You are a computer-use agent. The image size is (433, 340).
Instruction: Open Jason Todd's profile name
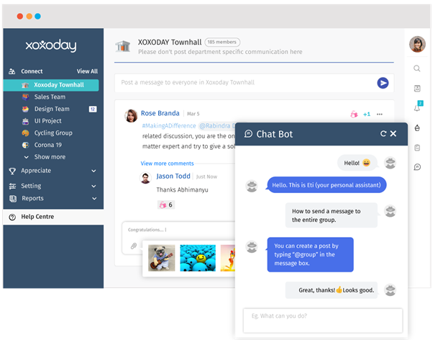coord(173,176)
